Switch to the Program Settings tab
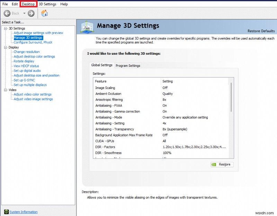 128,66
